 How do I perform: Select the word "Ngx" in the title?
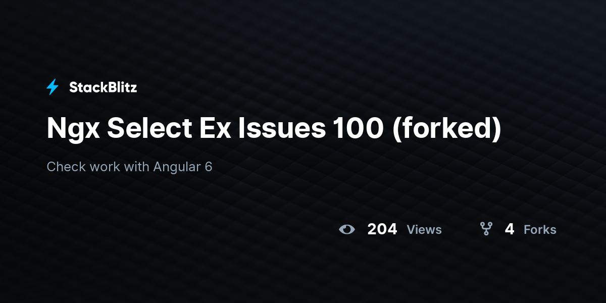point(73,129)
